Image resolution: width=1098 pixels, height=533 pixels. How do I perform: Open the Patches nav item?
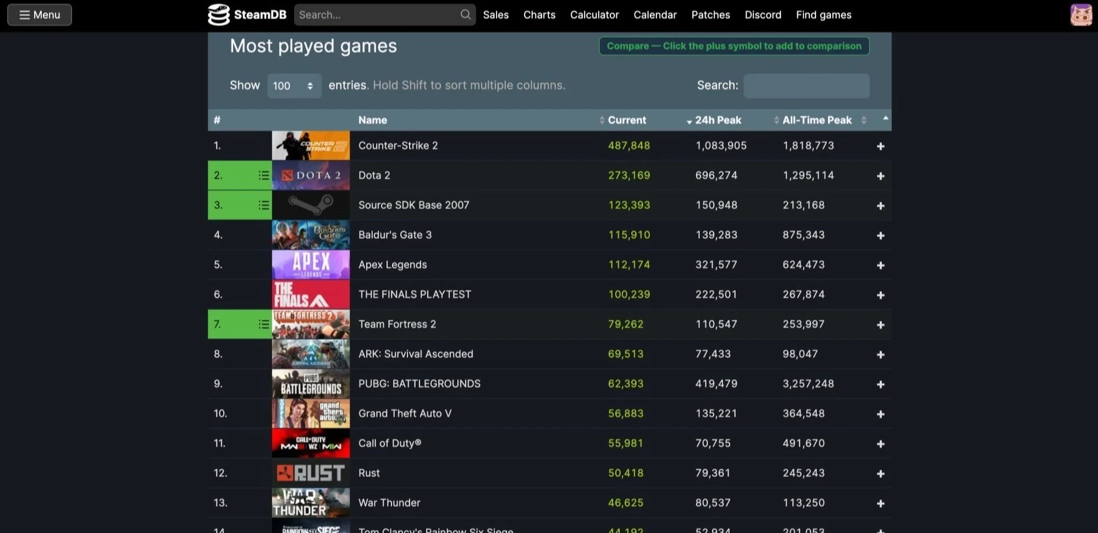[x=710, y=15]
